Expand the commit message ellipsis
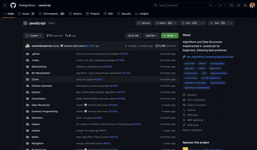Viewport: 257px width, 150px height. click(x=97, y=46)
